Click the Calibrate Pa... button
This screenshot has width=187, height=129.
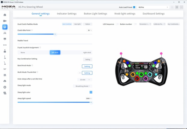tap(159, 24)
